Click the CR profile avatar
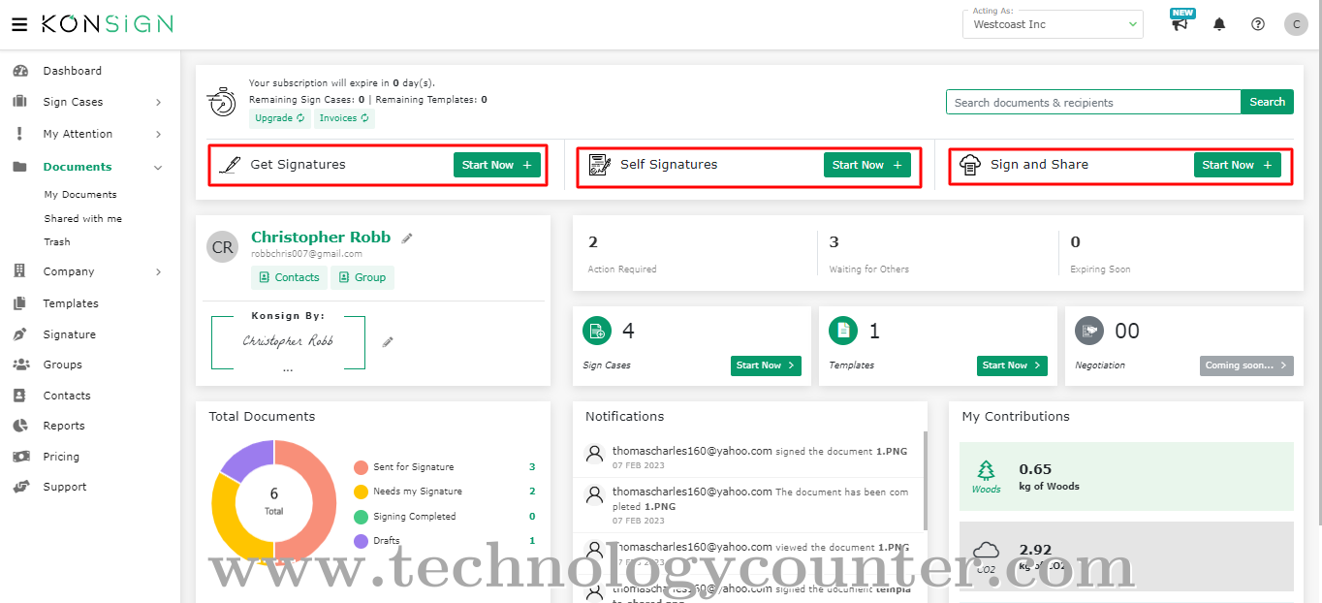 point(223,246)
